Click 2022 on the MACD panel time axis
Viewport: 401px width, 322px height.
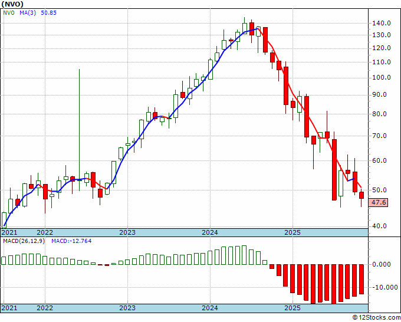[45, 308]
